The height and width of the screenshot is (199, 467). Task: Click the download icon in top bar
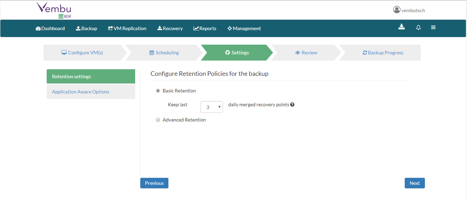click(401, 27)
